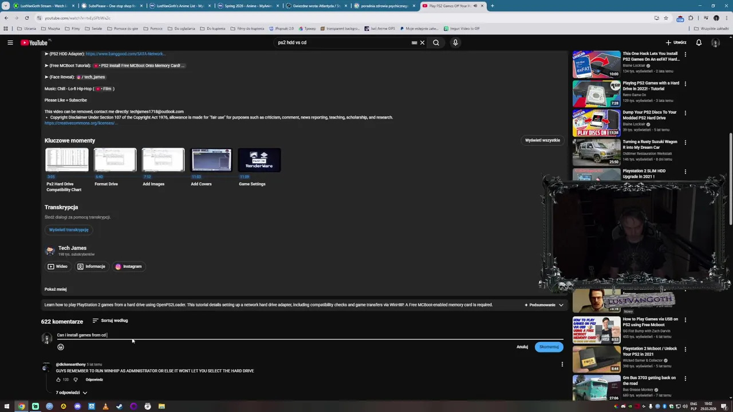Open the channel Instagram chip
Image resolution: width=733 pixels, height=412 pixels.
[x=128, y=266]
